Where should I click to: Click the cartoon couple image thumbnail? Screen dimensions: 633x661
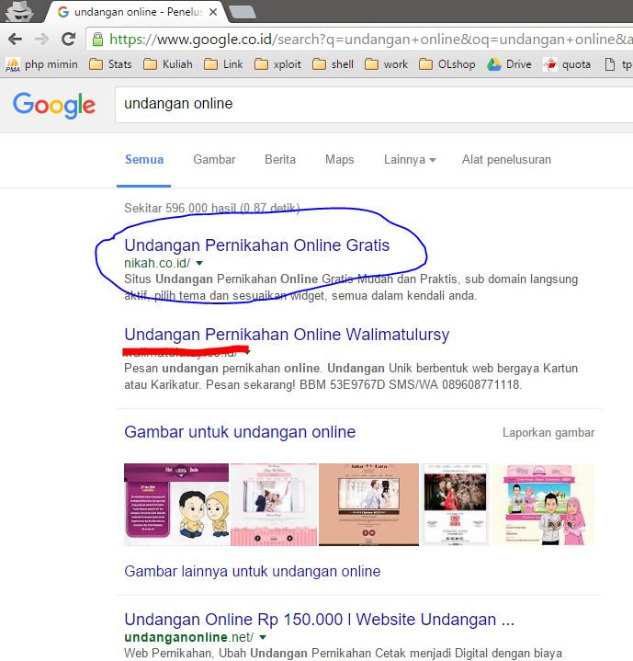pos(176,505)
